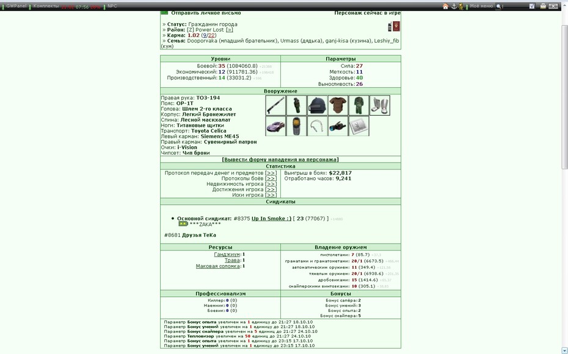Click the positive karma count 9 link
The width and height of the screenshot is (568, 354).
[205, 35]
